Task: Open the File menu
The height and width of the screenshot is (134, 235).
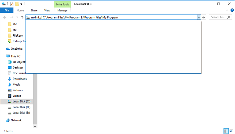Action: pos(7,10)
